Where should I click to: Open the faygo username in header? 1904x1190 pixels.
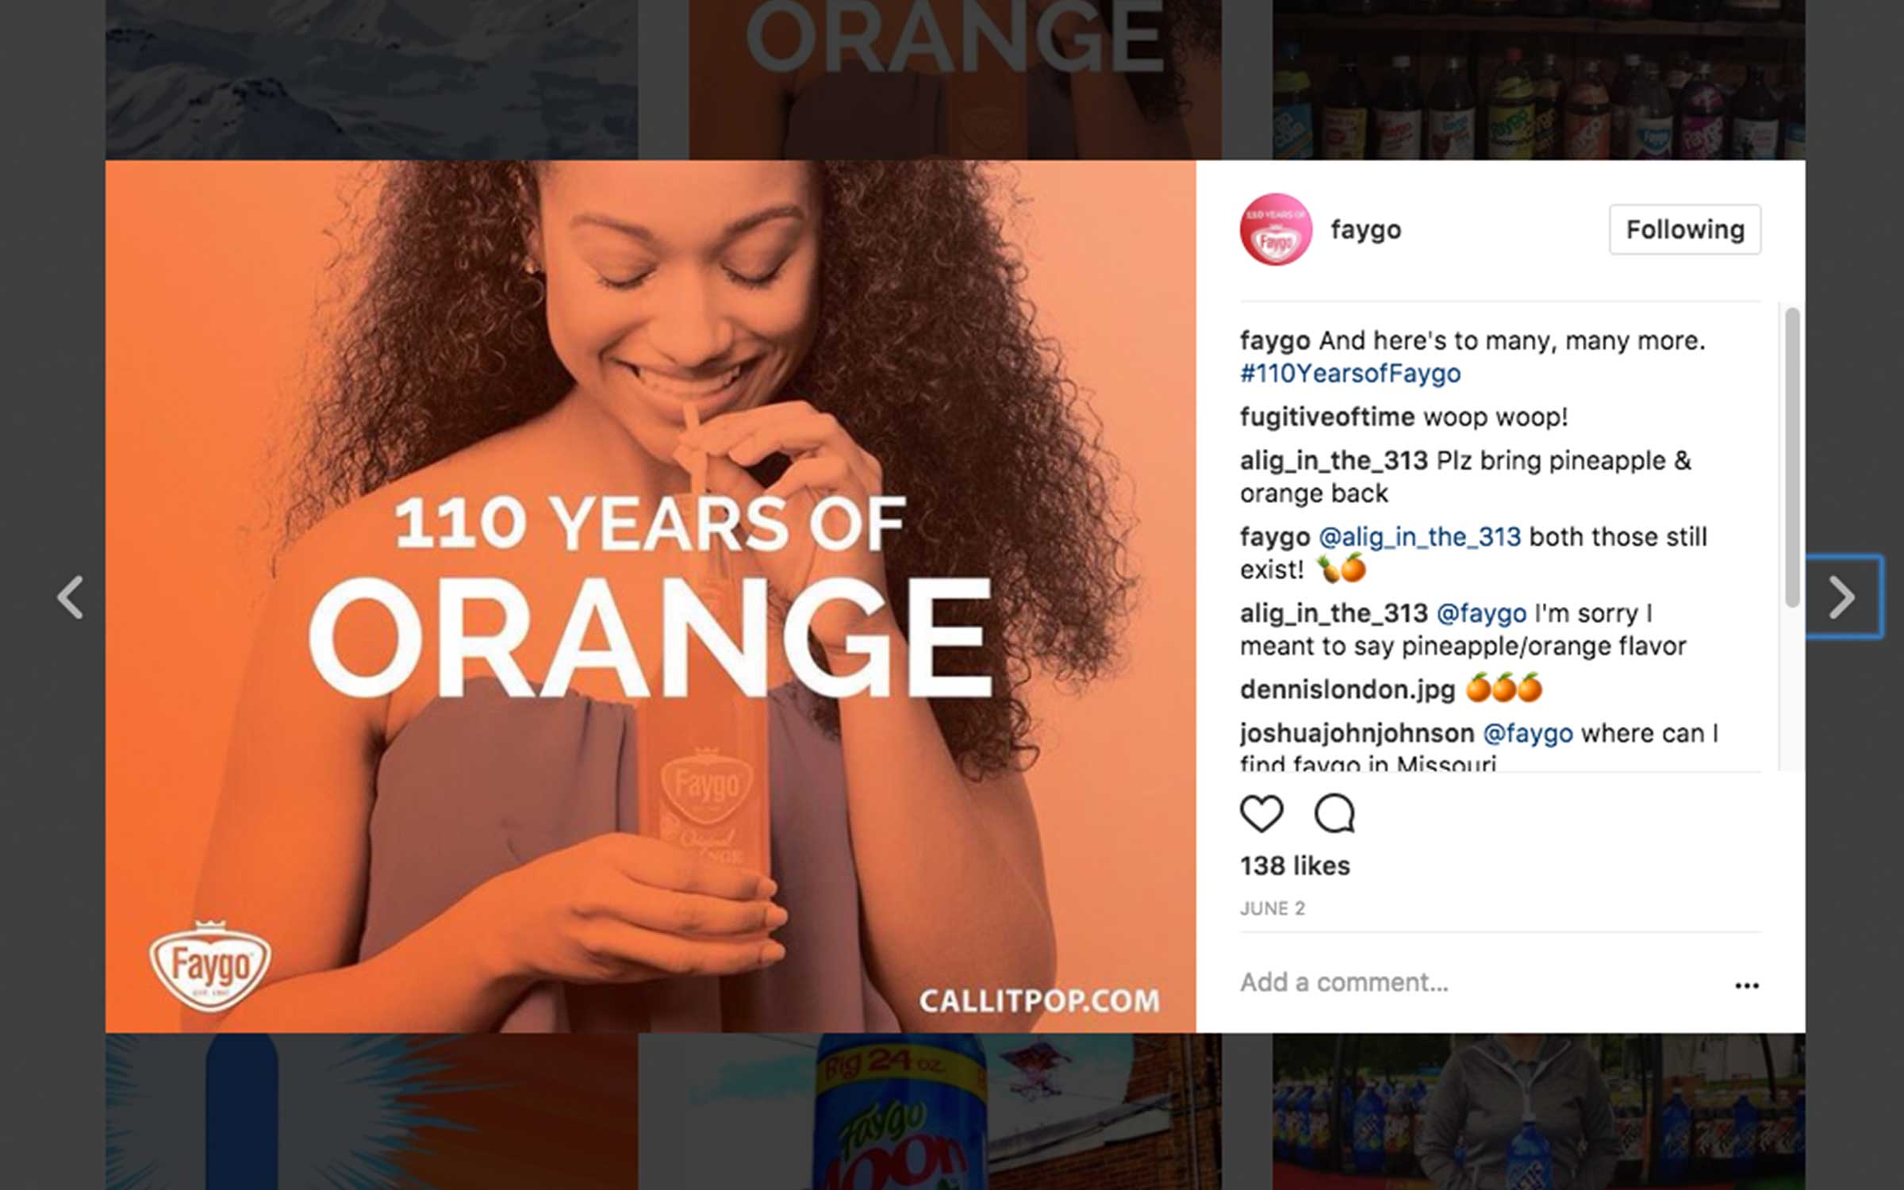point(1365,230)
